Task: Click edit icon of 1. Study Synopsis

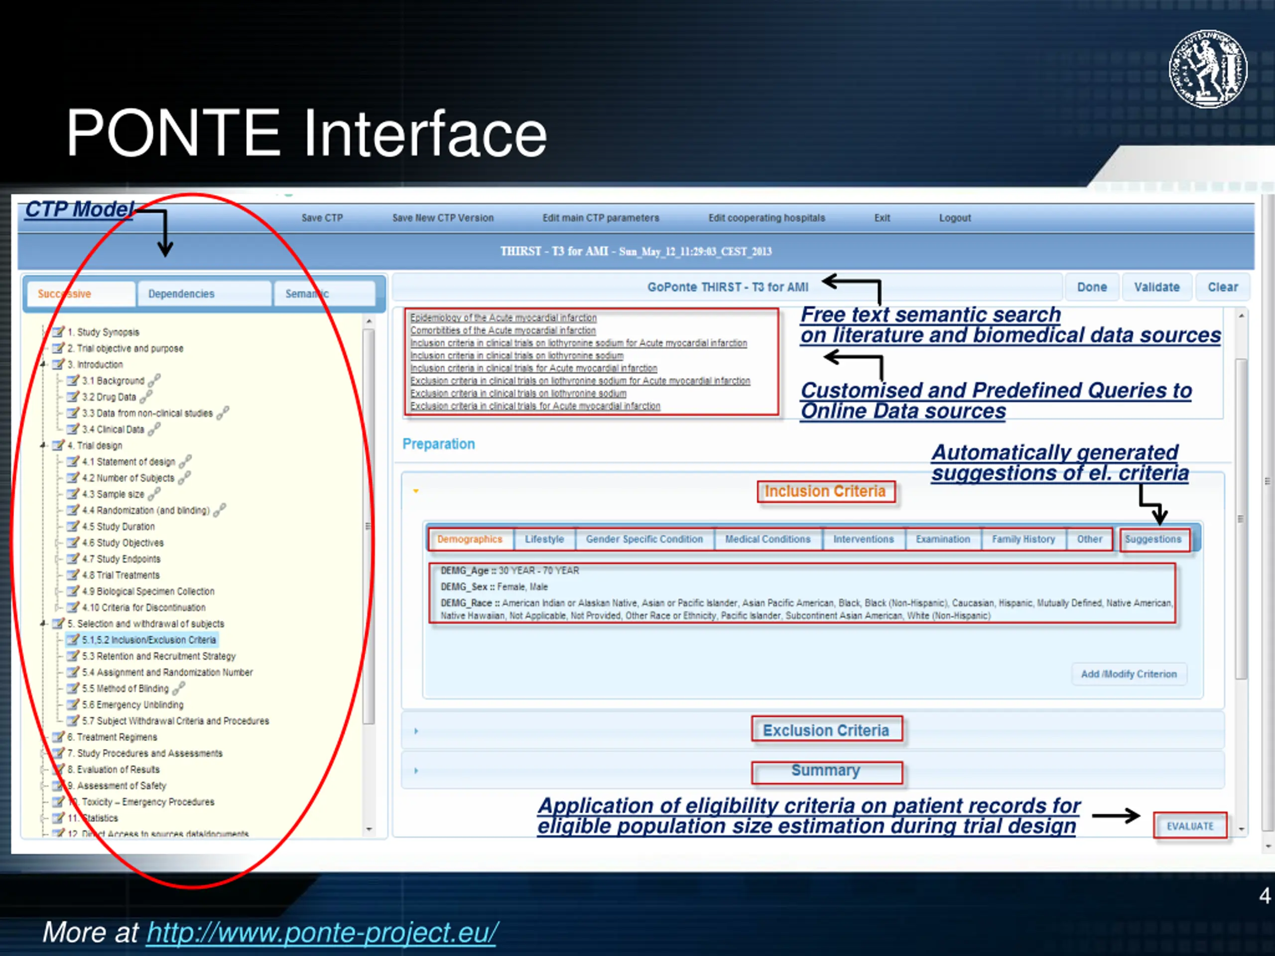Action: [x=58, y=332]
